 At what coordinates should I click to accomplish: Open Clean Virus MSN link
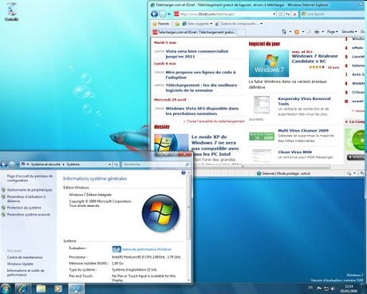[x=294, y=152]
